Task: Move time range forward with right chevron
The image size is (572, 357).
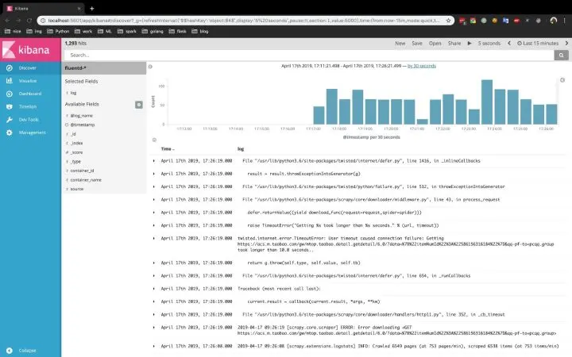Action: [x=566, y=43]
